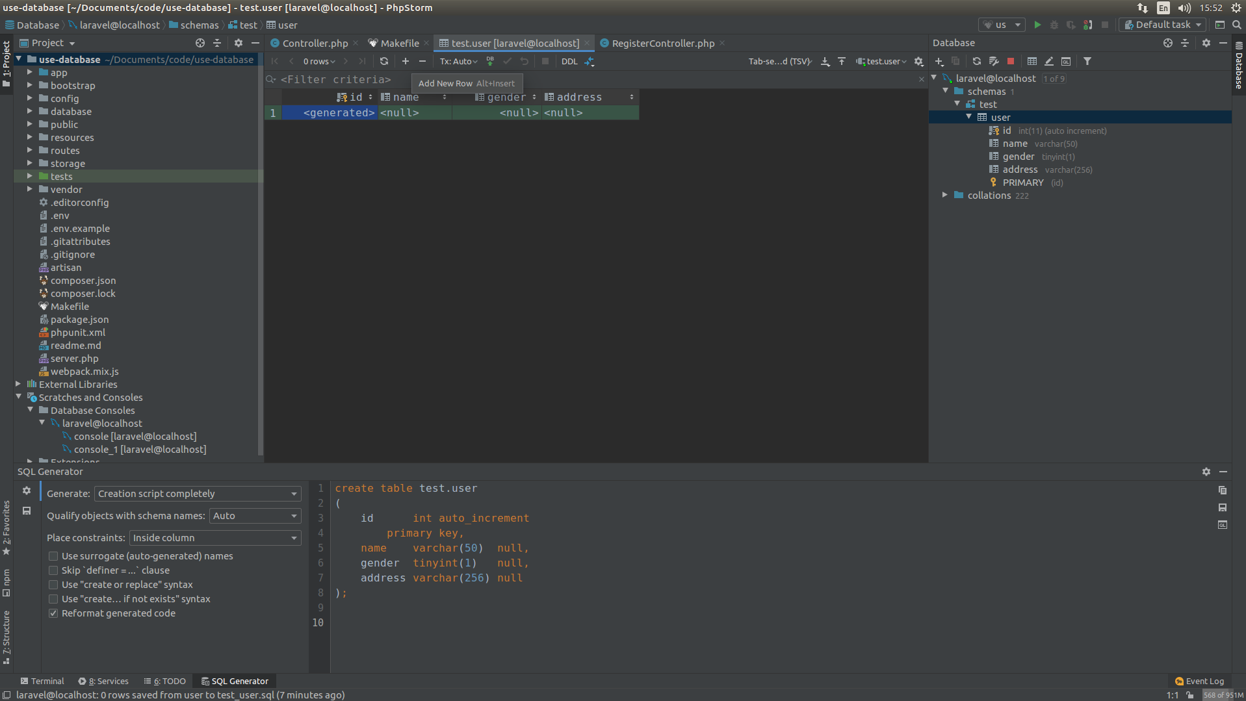
Task: Open the data export icon in the toolbar
Action: coord(825,61)
